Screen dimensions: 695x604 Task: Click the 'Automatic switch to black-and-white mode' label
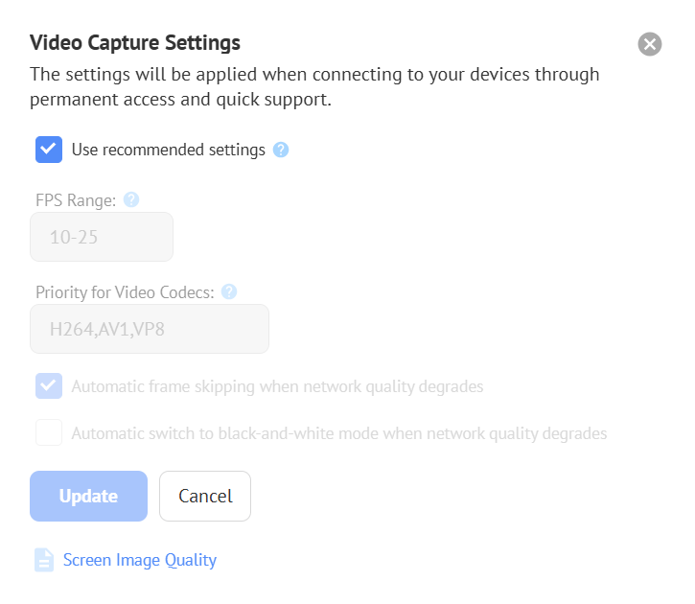point(339,433)
